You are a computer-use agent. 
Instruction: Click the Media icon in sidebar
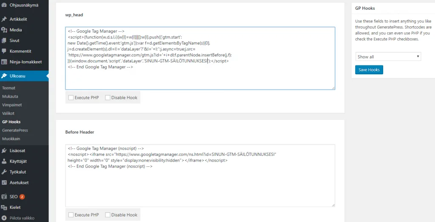pos(4,30)
